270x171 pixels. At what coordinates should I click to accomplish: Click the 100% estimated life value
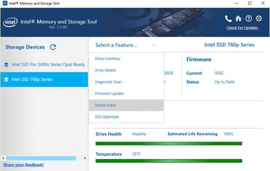(228, 134)
